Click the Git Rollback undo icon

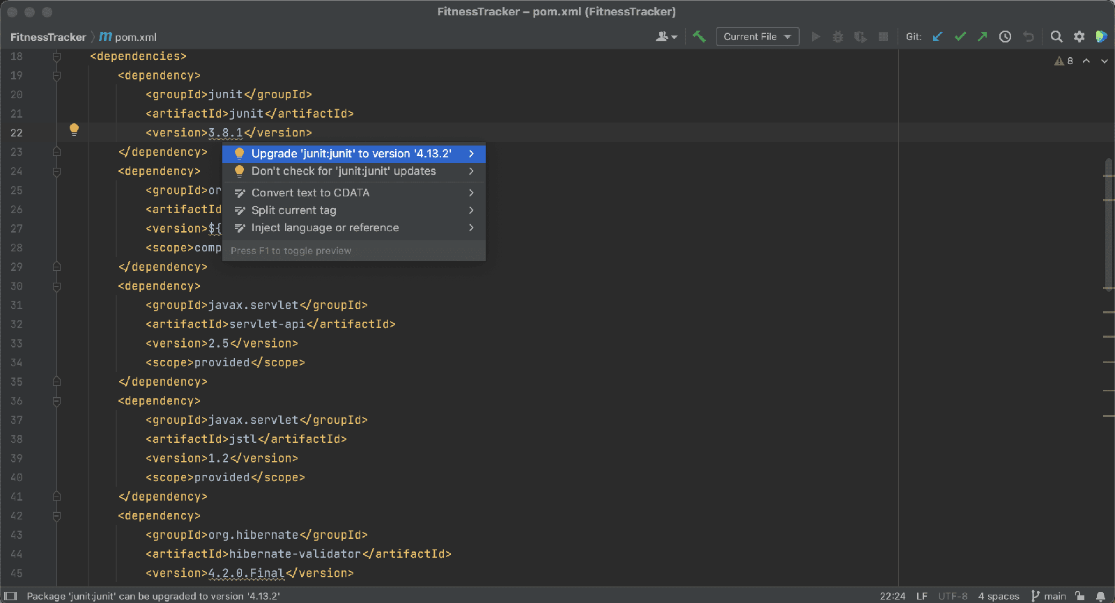1029,37
